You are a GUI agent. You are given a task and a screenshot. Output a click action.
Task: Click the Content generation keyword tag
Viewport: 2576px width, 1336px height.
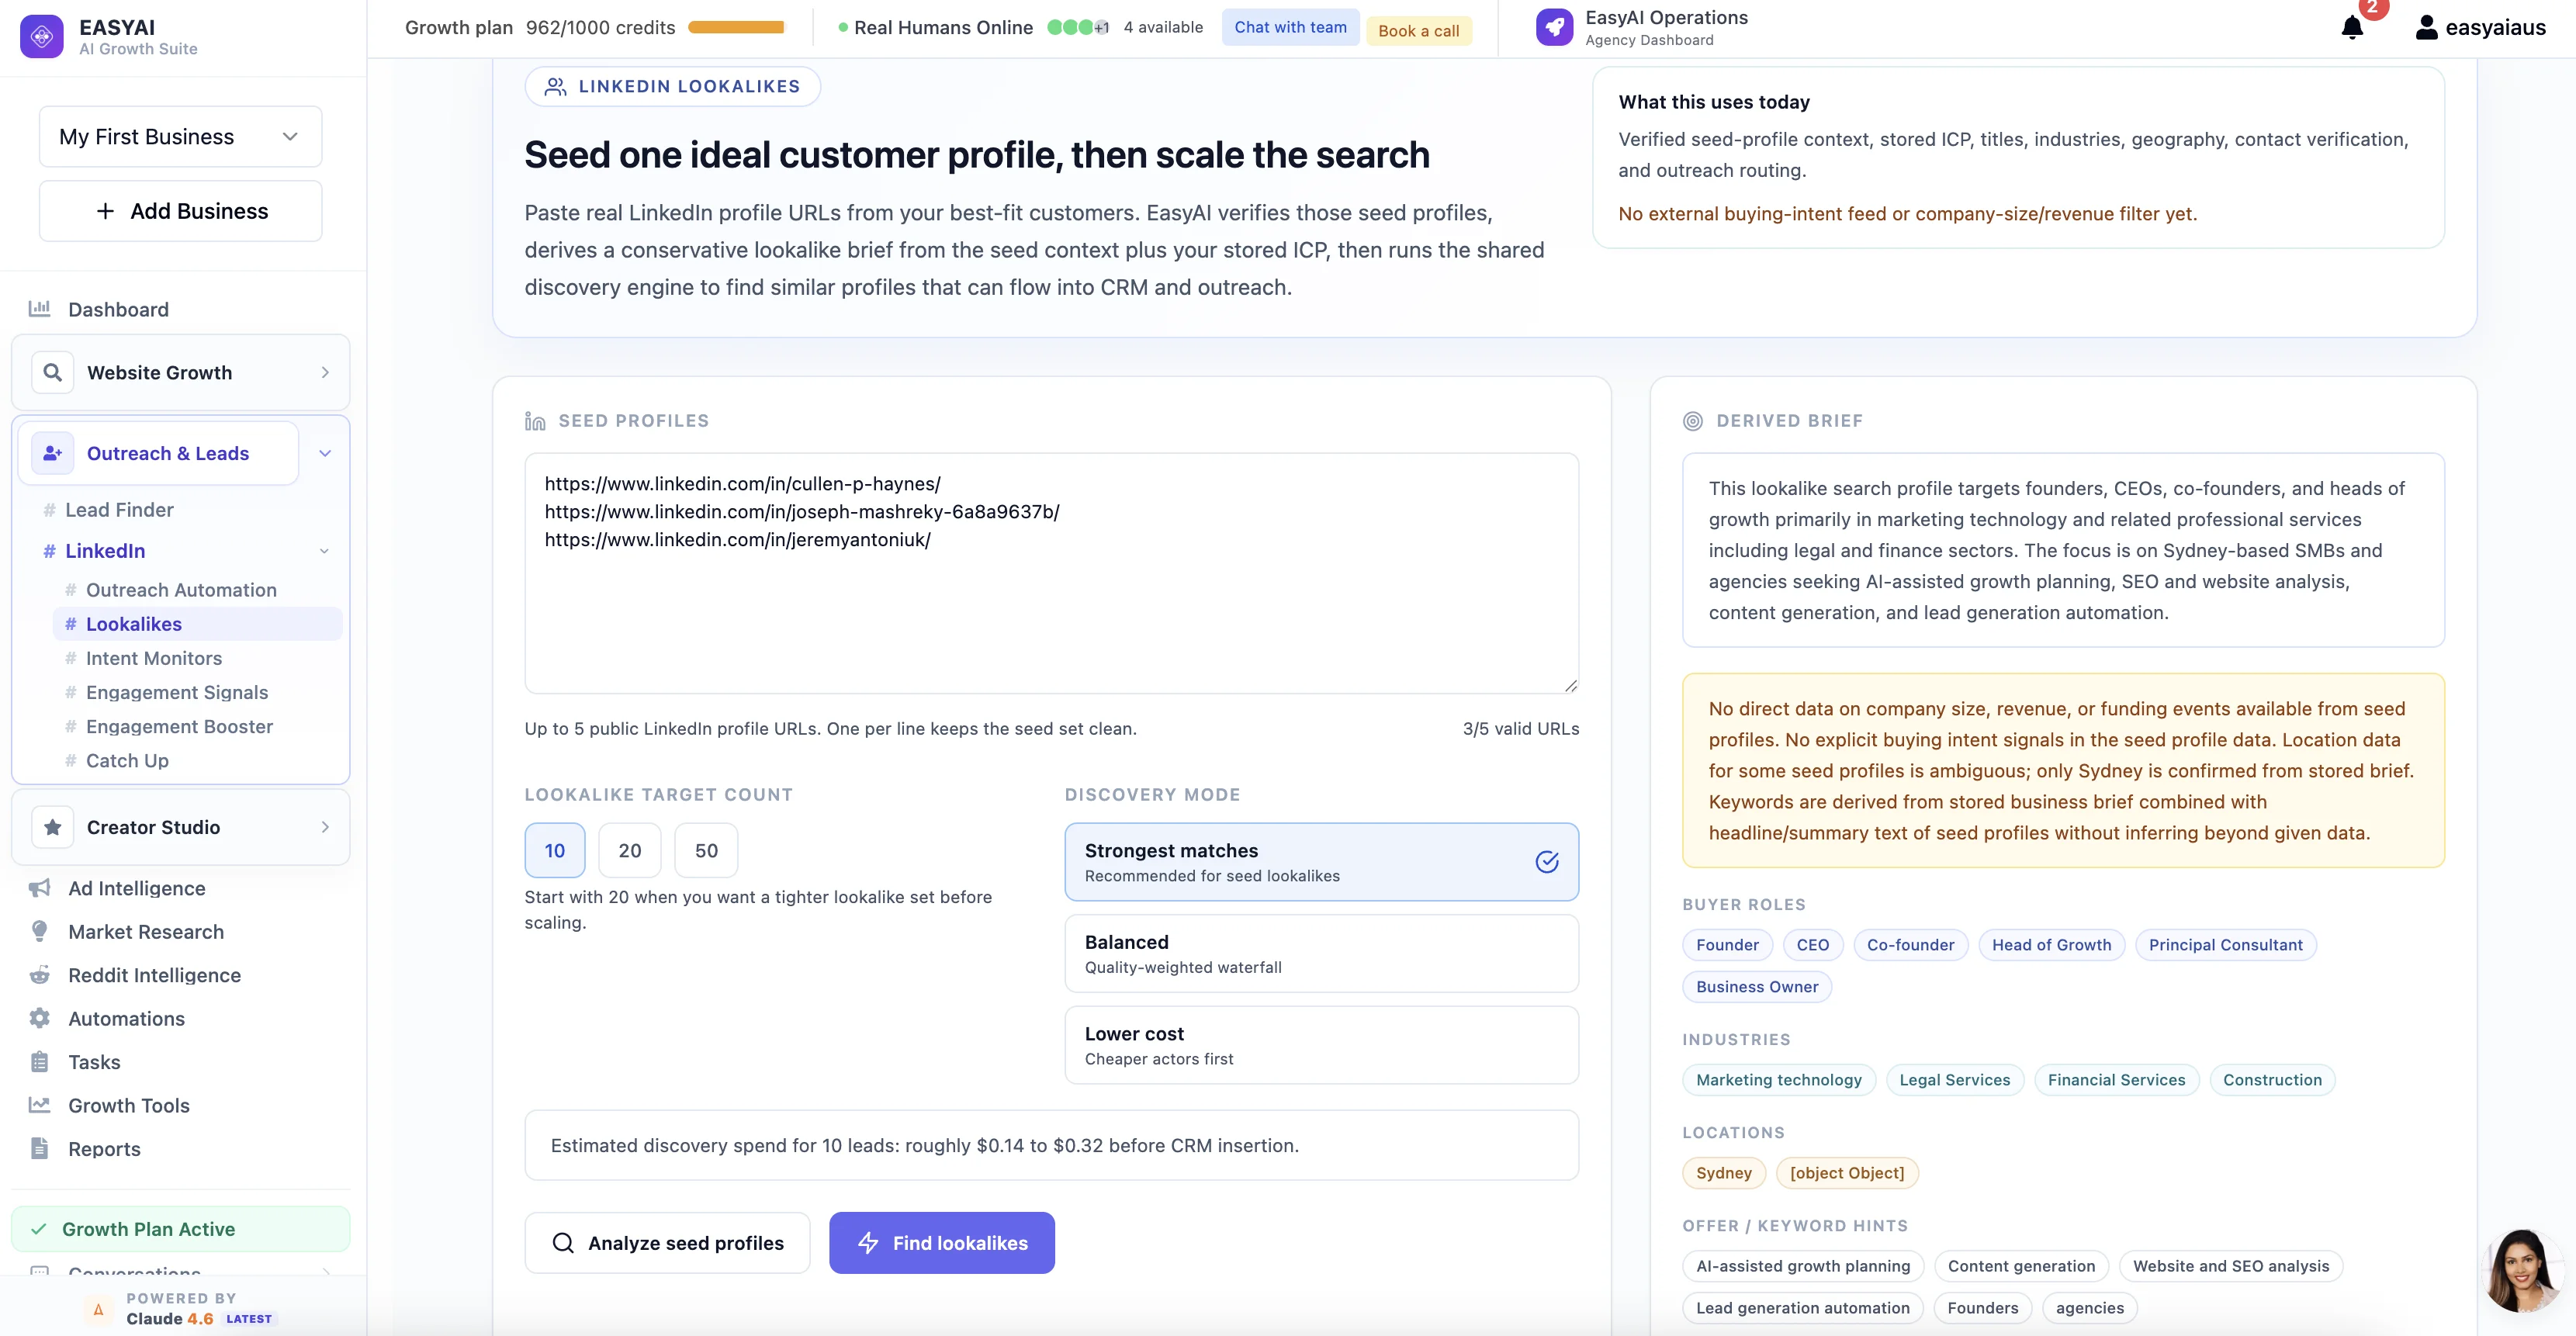[2020, 1266]
